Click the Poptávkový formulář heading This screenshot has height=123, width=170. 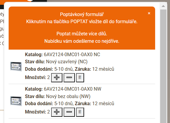[82, 15]
